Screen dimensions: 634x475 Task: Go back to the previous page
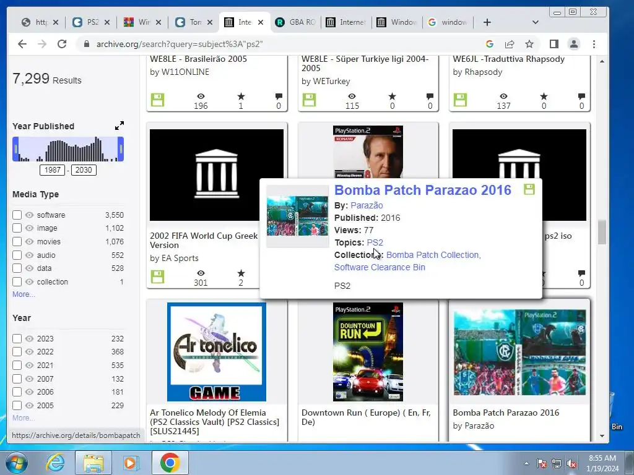coord(22,44)
